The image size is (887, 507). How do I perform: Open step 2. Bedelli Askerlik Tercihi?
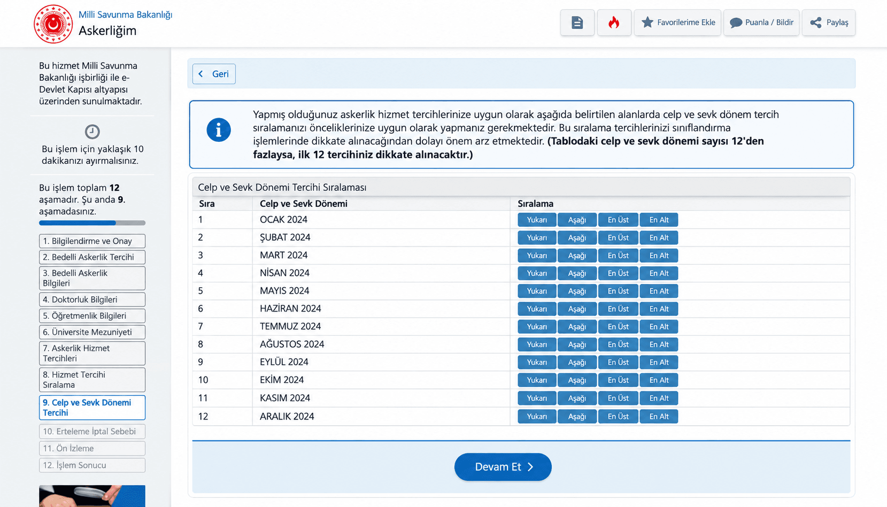[92, 257]
